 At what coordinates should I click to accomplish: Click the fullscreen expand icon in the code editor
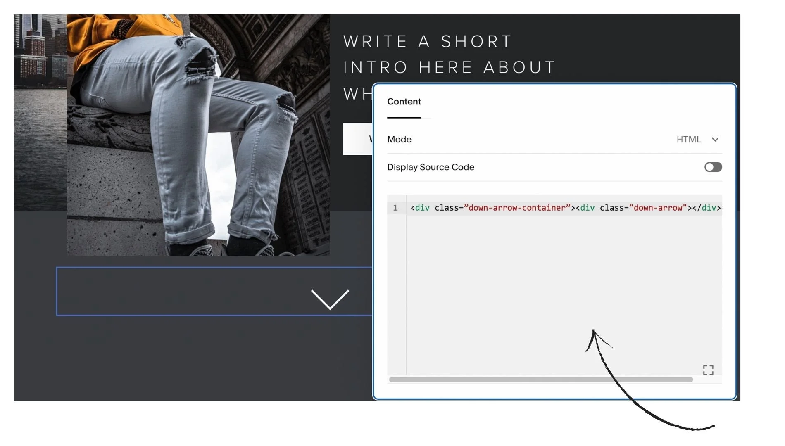(x=708, y=370)
